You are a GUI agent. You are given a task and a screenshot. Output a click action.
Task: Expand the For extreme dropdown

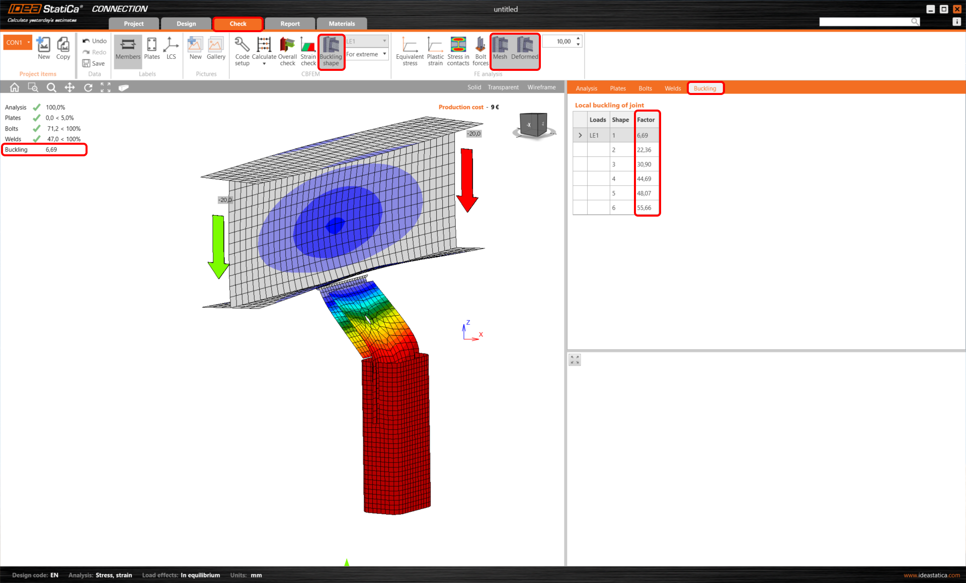[x=384, y=54]
